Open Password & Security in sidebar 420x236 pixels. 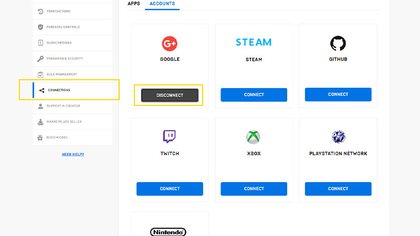click(65, 59)
